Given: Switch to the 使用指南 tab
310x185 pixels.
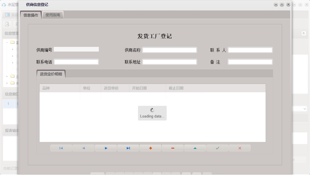Looking at the screenshot, I should 53,15.
